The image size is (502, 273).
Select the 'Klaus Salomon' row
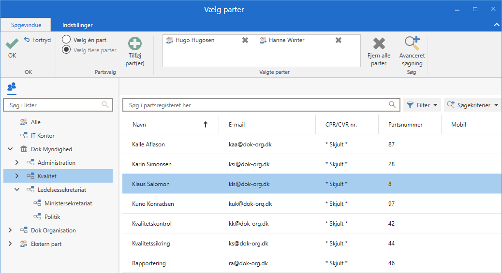pos(312,184)
